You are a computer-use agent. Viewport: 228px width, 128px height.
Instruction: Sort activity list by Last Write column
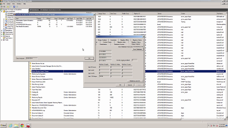(79, 18)
